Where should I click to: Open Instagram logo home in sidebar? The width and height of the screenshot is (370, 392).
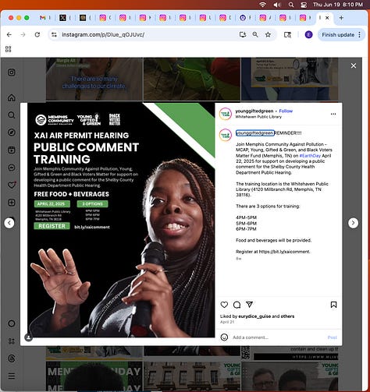pyautogui.click(x=12, y=72)
